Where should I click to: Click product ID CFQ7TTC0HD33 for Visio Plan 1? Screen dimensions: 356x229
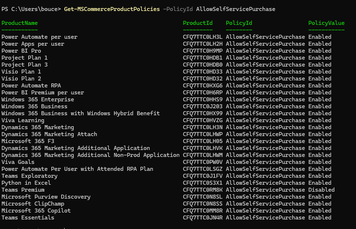203,72
